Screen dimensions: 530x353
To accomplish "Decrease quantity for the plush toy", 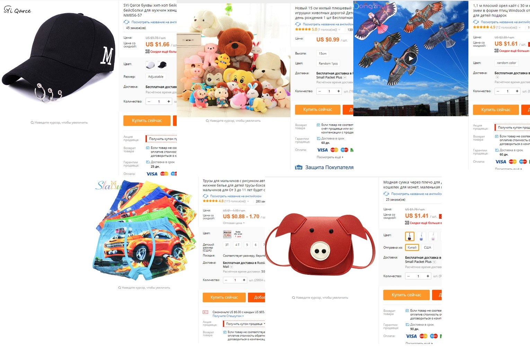I will tap(319, 91).
